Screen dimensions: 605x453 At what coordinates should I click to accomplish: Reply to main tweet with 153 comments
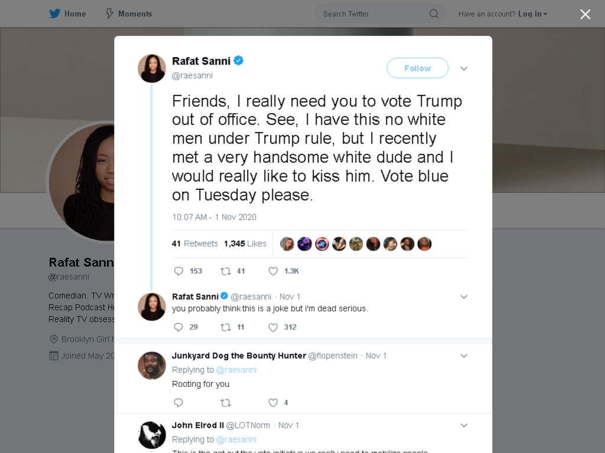[178, 271]
